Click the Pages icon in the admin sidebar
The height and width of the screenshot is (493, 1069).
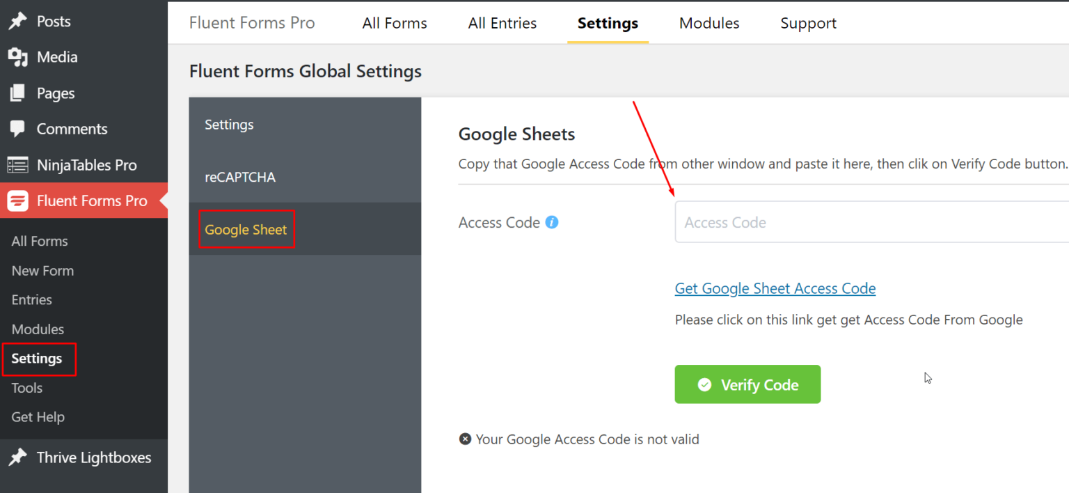point(19,93)
